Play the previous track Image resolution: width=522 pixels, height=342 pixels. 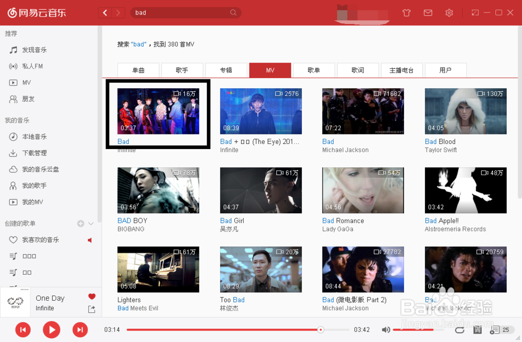pyautogui.click(x=23, y=329)
